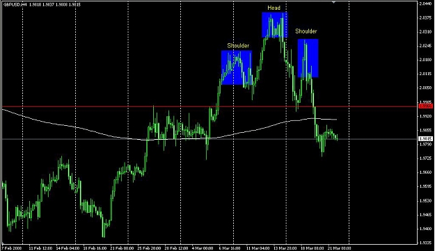
Task: Click the '21 Mar 00:00' time axis label
Action: 339,248
